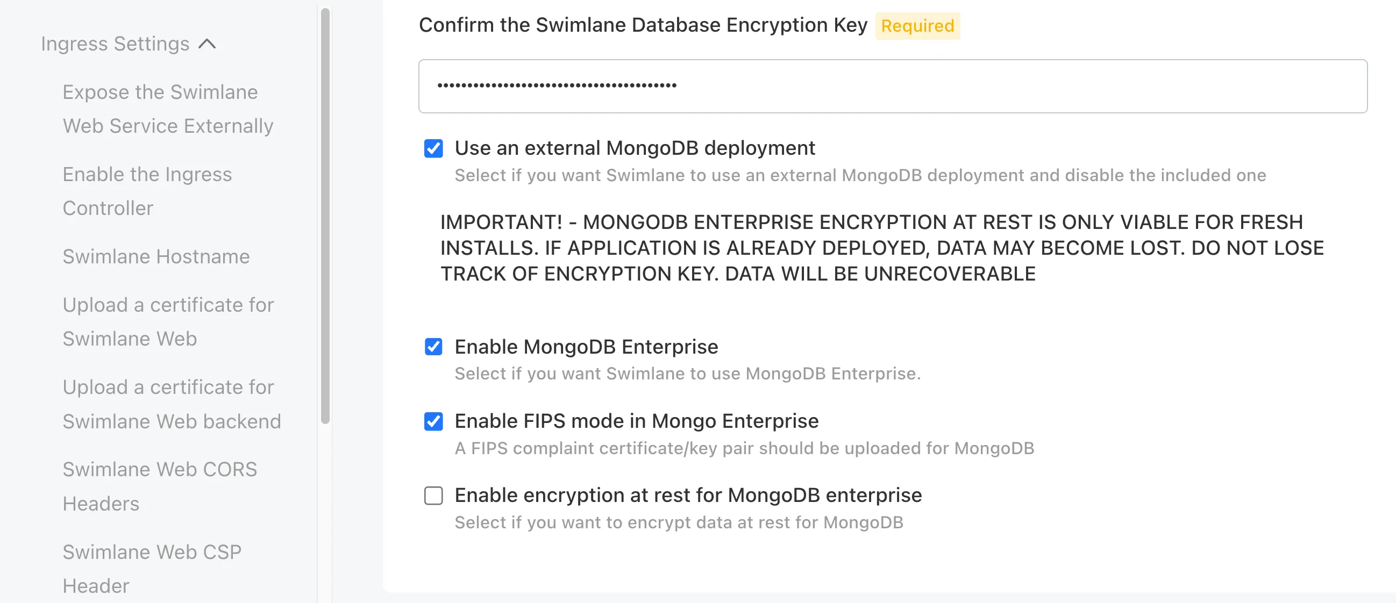Click the Use an external MongoDB deployment label
Viewport: 1396px width, 603px height.
coord(635,148)
